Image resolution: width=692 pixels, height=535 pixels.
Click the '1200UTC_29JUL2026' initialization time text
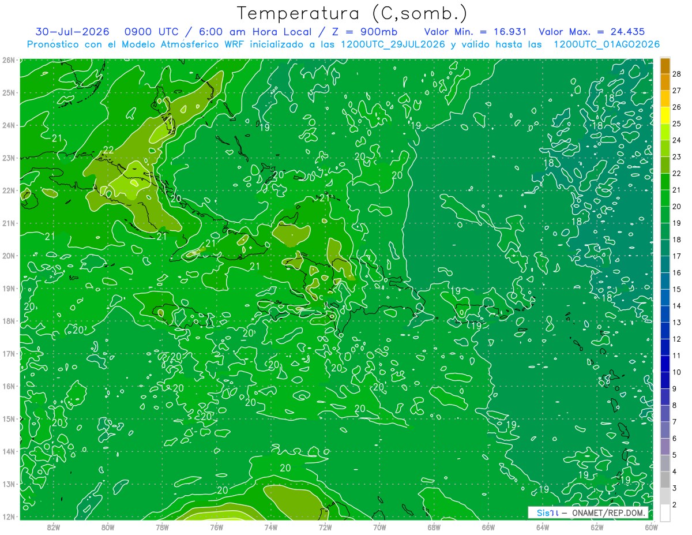tap(393, 44)
